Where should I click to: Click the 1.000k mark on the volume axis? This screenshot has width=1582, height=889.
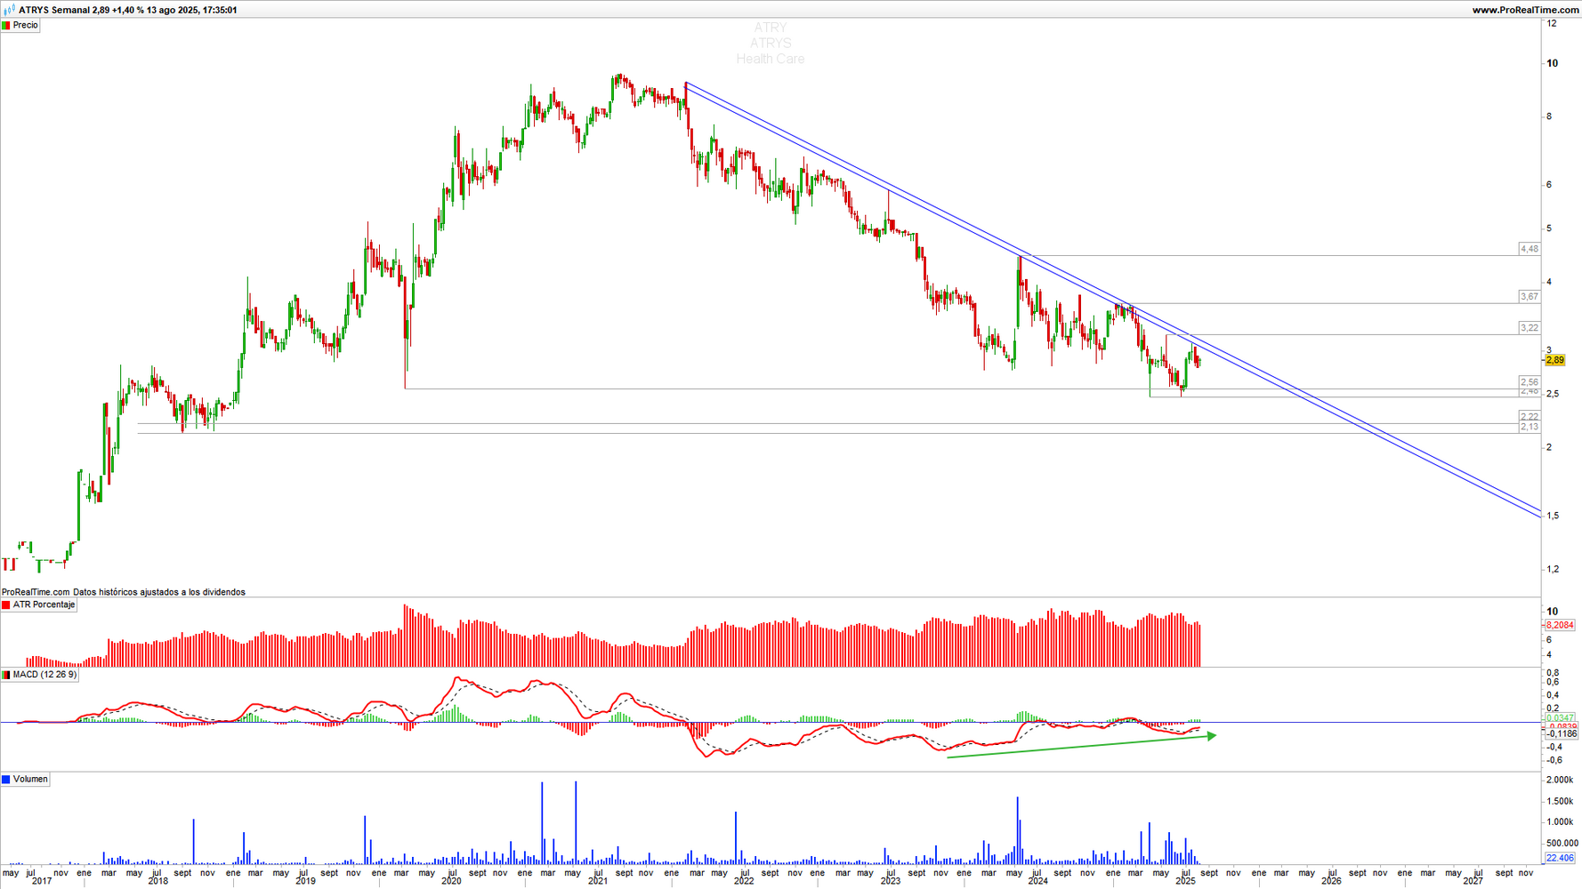click(x=1560, y=822)
